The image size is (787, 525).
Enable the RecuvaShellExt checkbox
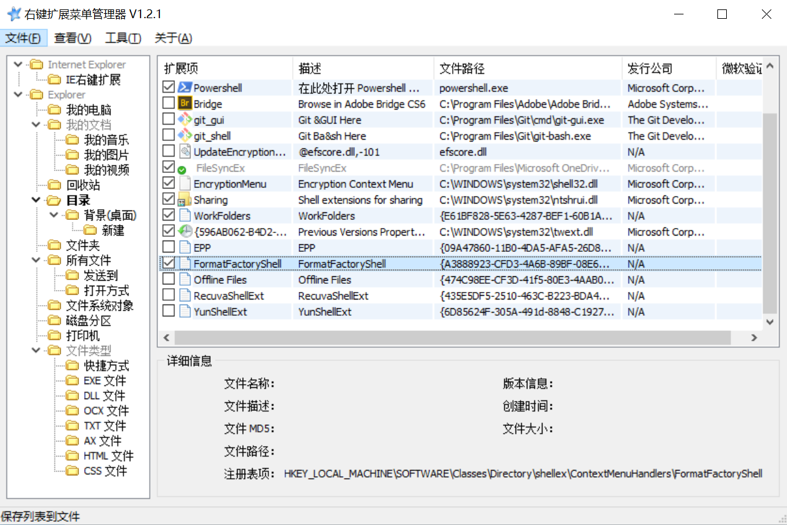coord(168,295)
